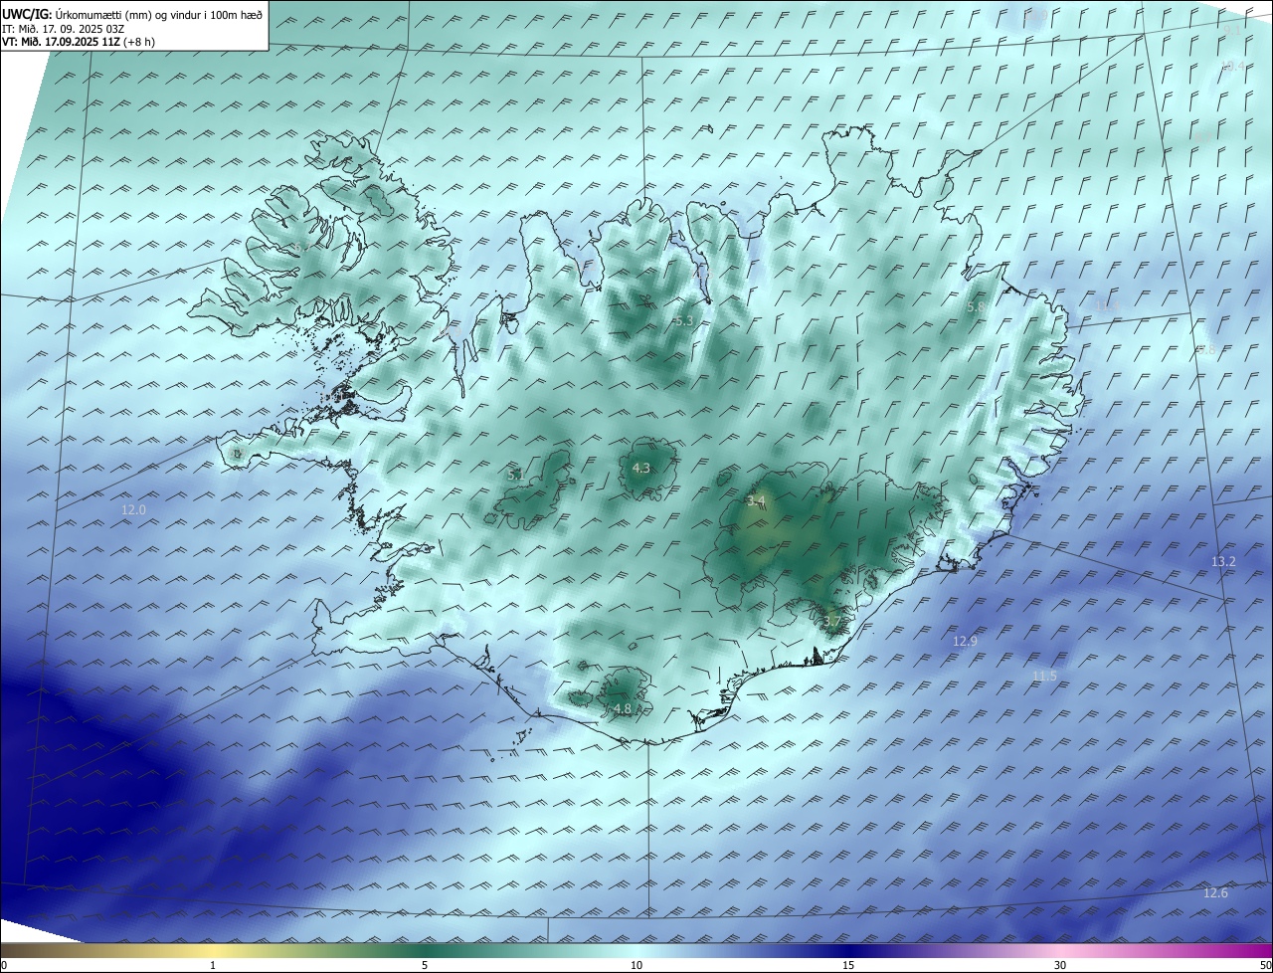Click the 5.1 value label on the map
This screenshot has height=973, width=1273.
516,476
